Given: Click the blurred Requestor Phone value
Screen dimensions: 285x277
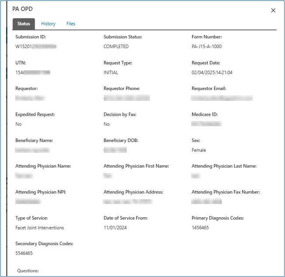Looking at the screenshot, I should (x=126, y=98).
